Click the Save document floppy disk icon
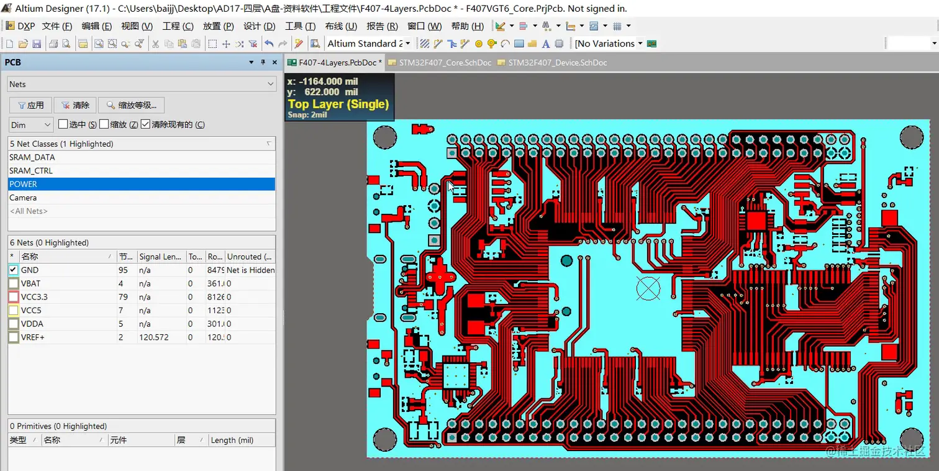The image size is (939, 471). coord(37,43)
